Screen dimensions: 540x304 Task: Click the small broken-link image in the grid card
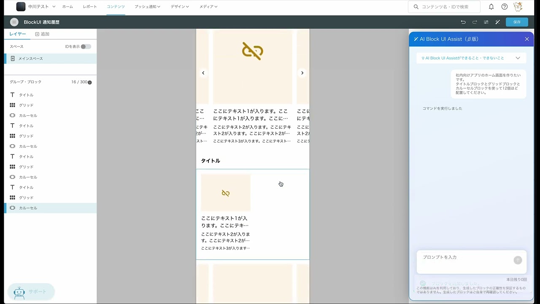tap(226, 193)
